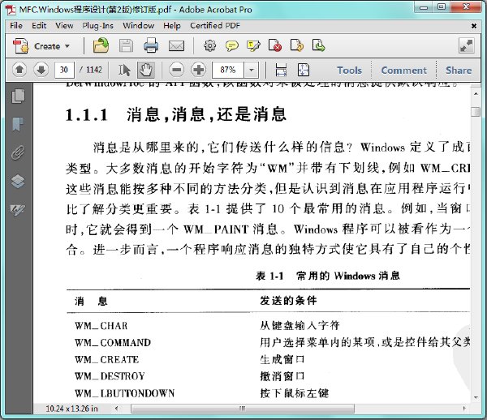This screenshot has width=487, height=420.
Task: Click the Fit Width scrolling icon
Action: pos(281,70)
